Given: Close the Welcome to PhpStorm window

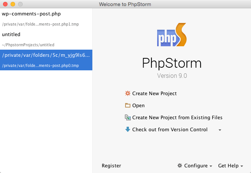Looking at the screenshot, I should tap(5, 4).
